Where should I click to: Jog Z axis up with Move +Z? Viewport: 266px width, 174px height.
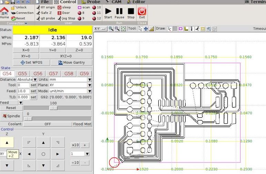point(7,143)
